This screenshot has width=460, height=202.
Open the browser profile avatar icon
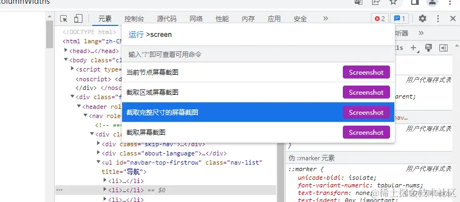[x=432, y=2]
